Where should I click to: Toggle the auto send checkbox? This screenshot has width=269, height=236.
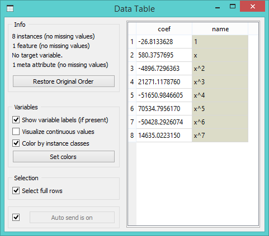click(x=16, y=217)
